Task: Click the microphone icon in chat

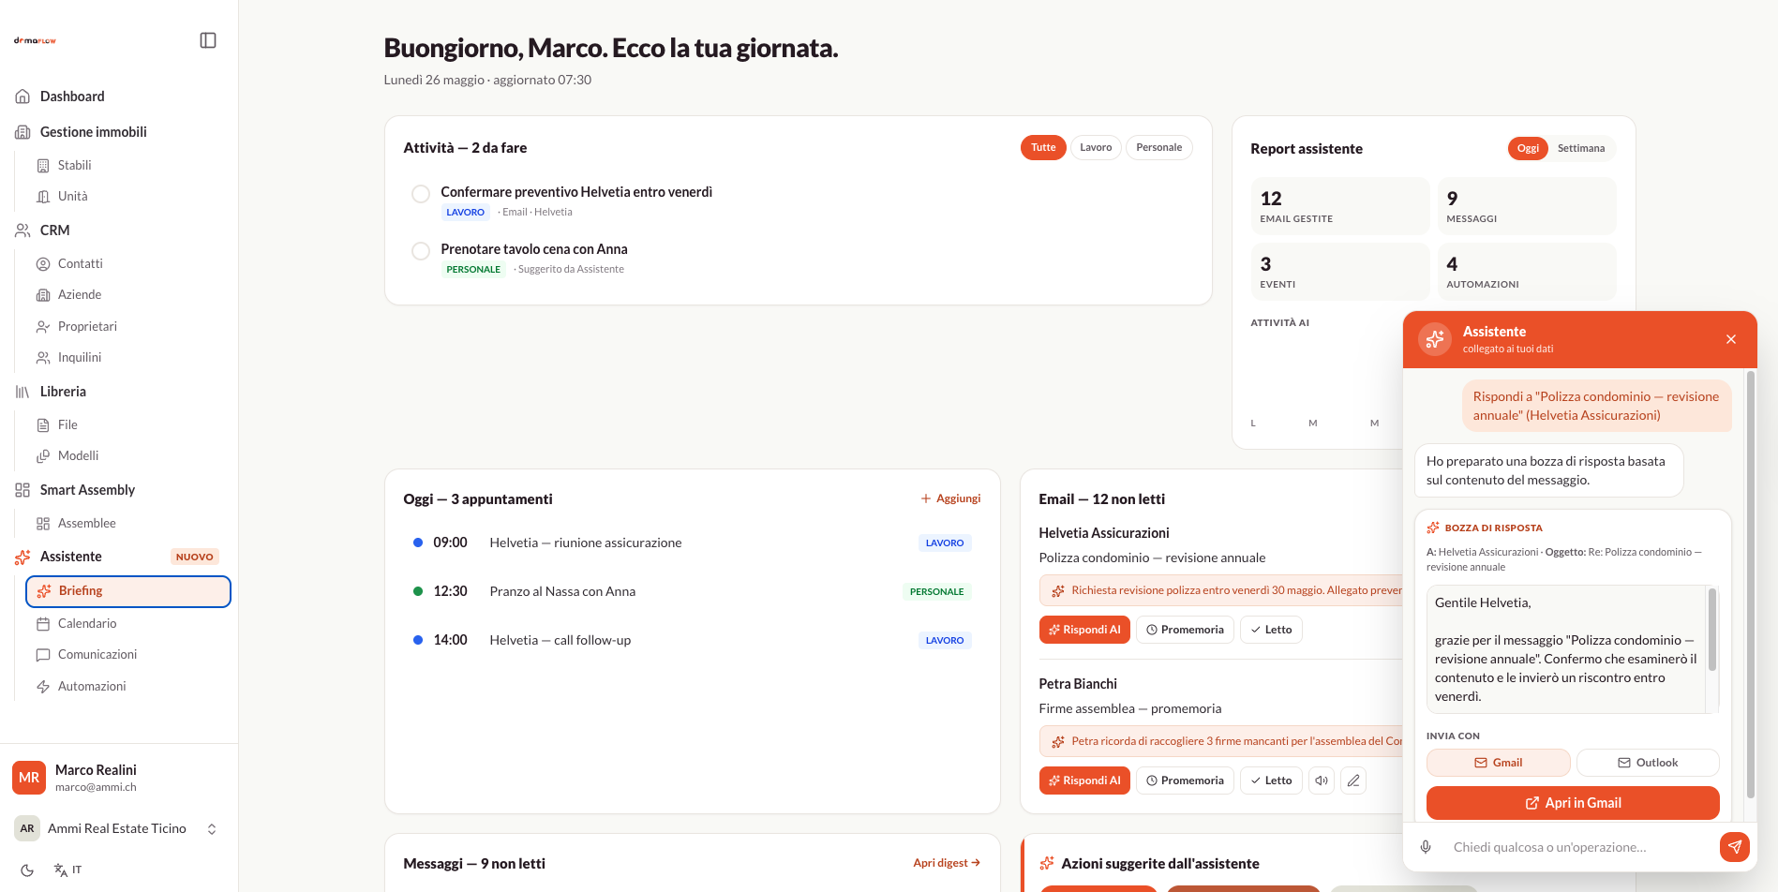Action: (x=1426, y=847)
